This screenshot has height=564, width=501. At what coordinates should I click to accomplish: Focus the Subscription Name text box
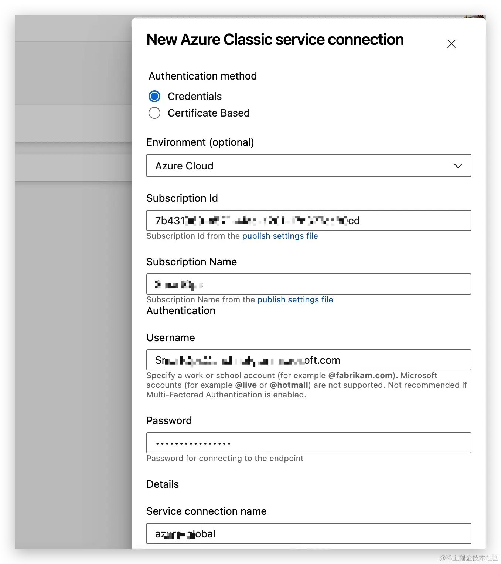tap(333, 284)
